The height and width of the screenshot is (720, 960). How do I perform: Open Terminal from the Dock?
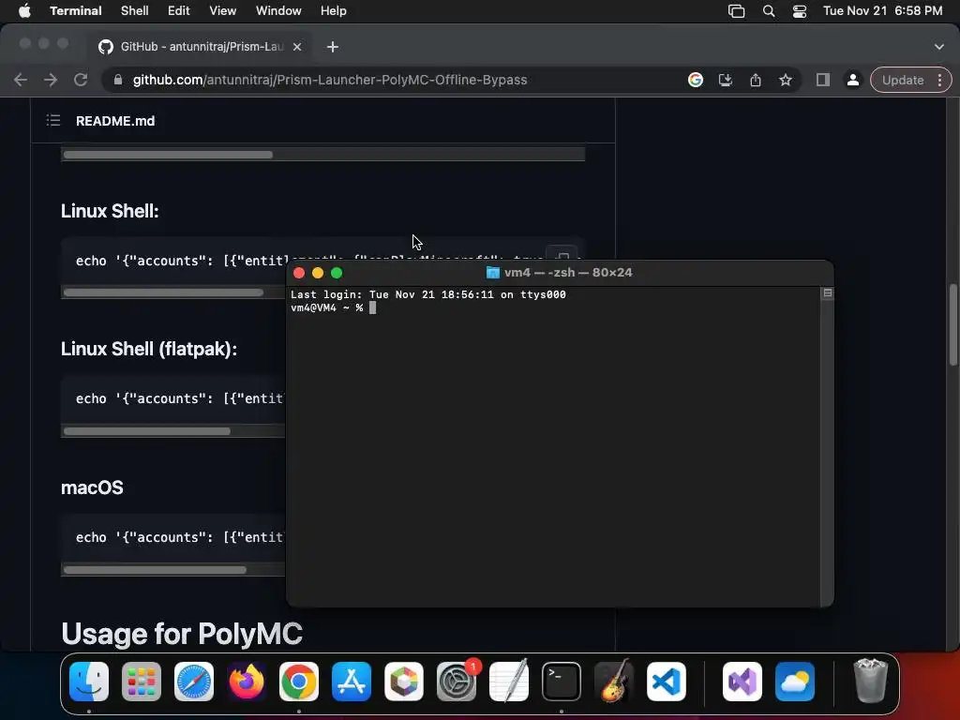pos(562,682)
